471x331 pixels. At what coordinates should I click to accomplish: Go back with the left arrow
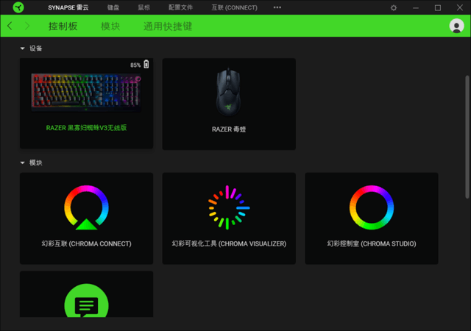(x=10, y=26)
